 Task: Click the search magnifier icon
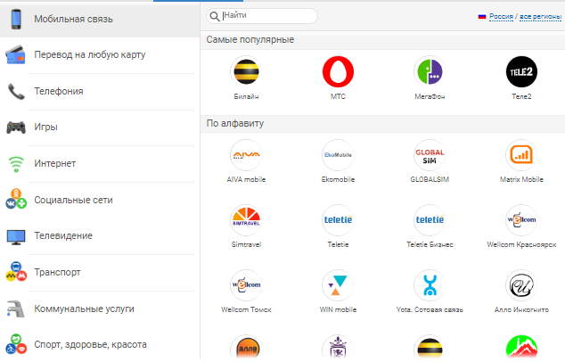tap(215, 16)
